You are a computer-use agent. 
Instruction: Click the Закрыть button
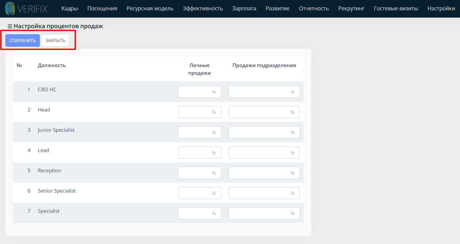(55, 41)
